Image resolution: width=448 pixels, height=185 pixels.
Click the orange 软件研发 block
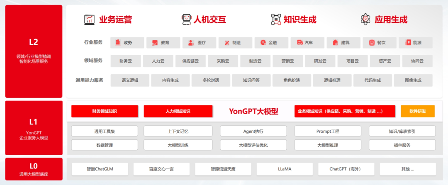(x=418, y=111)
